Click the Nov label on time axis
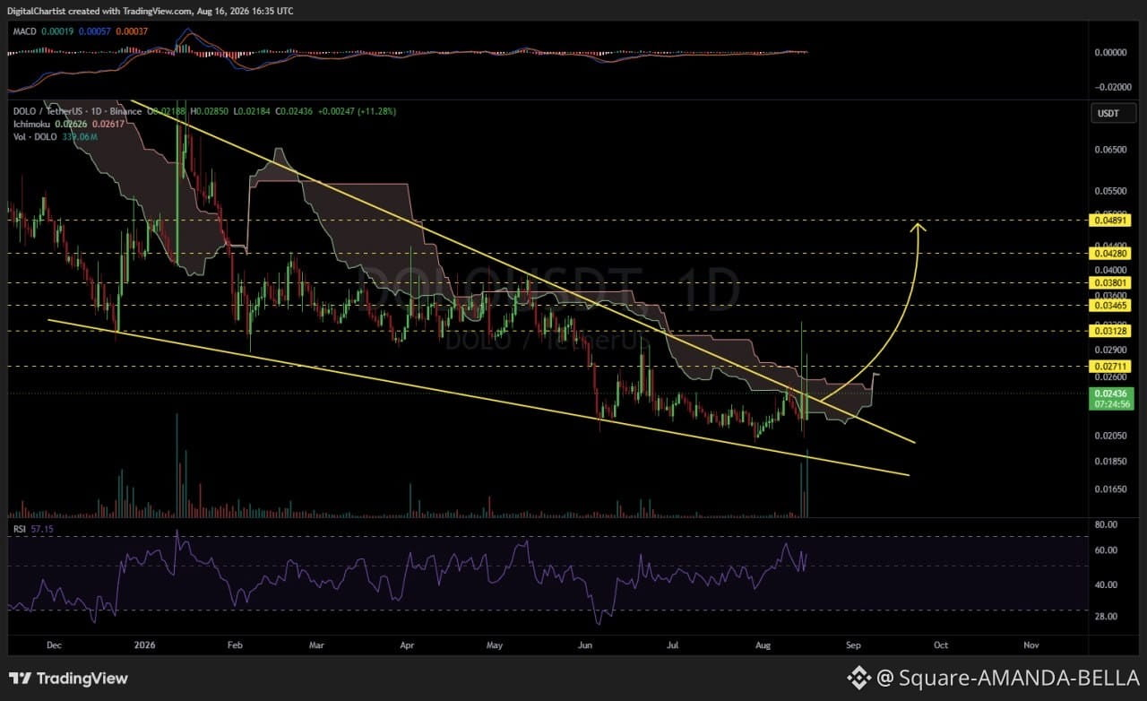 pyautogui.click(x=1031, y=645)
